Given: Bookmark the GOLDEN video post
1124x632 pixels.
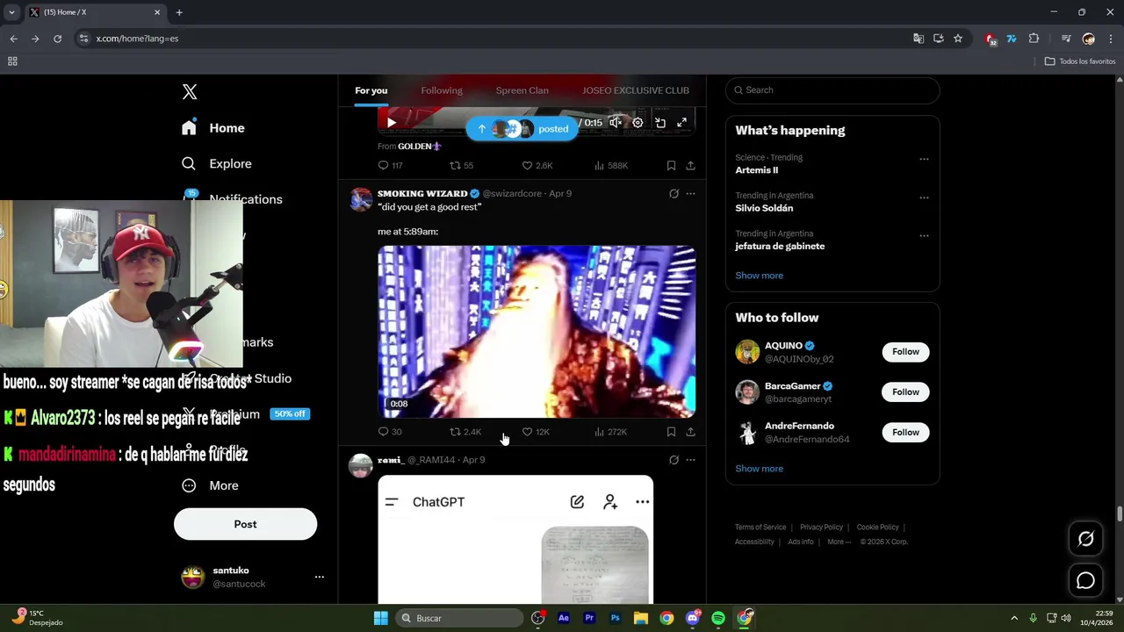Looking at the screenshot, I should pos(671,165).
